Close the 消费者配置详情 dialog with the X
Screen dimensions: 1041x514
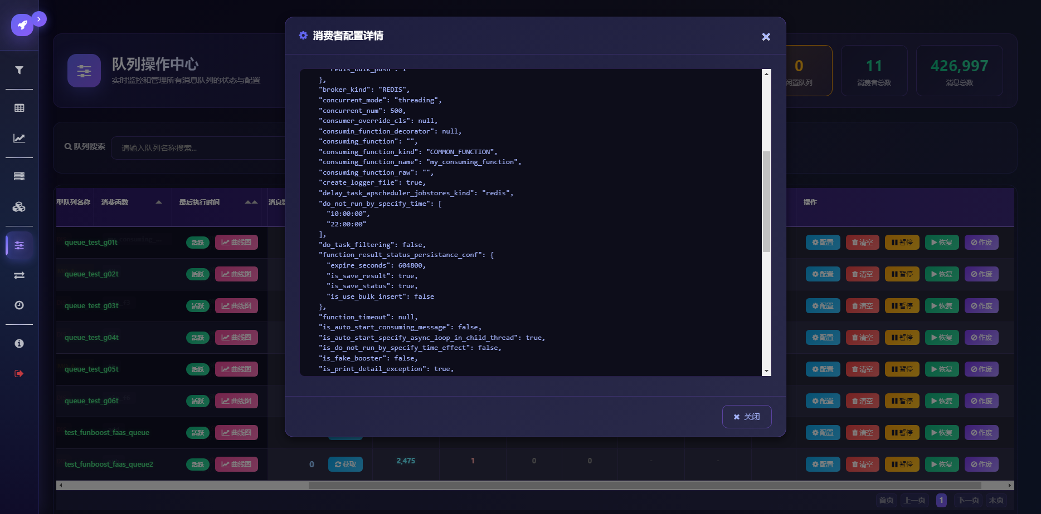click(x=766, y=37)
